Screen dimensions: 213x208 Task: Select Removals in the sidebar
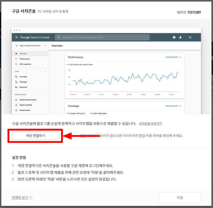(23, 87)
